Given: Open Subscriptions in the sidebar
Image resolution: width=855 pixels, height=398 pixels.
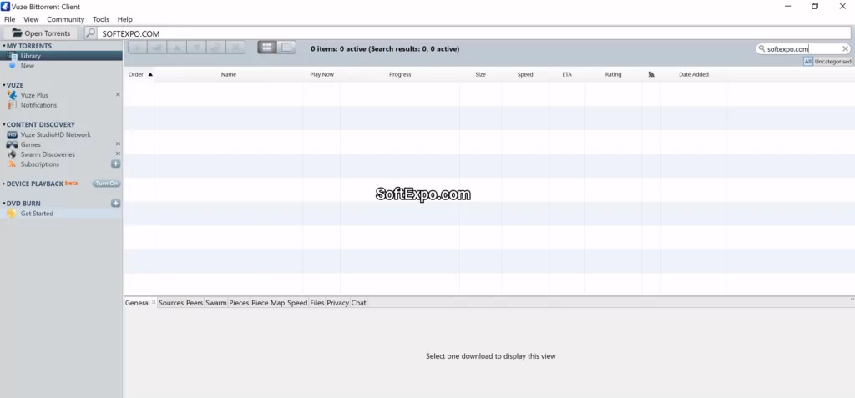Looking at the screenshot, I should pos(61,164).
